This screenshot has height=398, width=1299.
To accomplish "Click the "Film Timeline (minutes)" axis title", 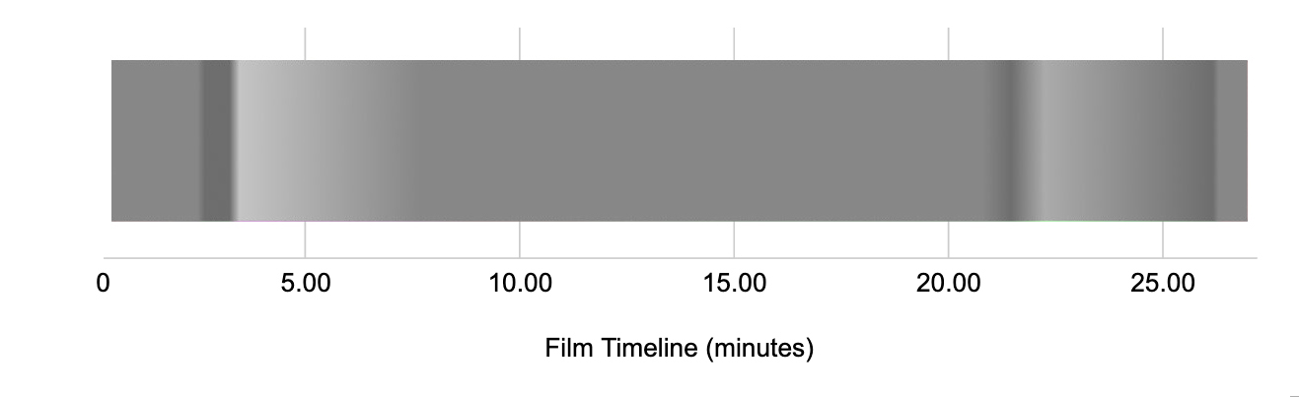I will (x=679, y=349).
